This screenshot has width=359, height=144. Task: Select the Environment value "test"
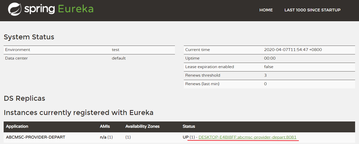pos(116,50)
